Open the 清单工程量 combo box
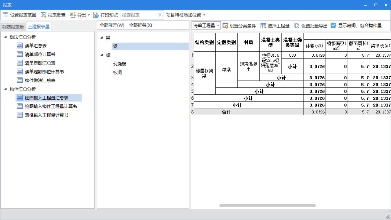 coord(206,25)
